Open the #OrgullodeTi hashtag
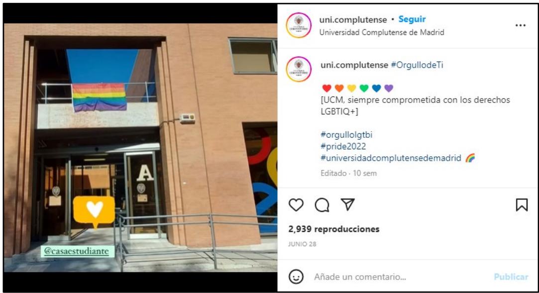 point(417,65)
